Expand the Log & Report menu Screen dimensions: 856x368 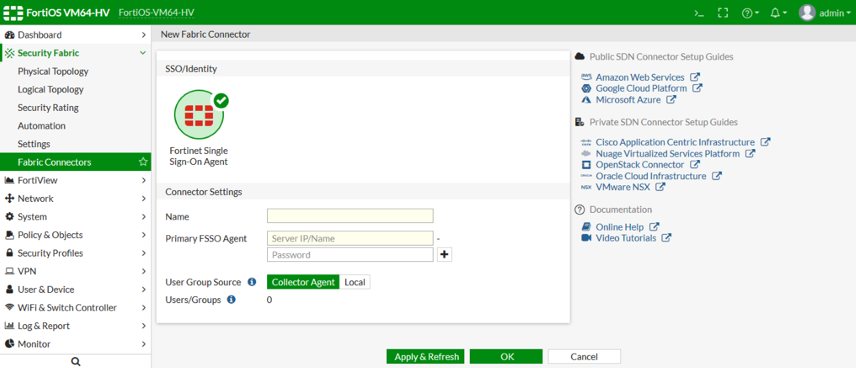point(75,326)
